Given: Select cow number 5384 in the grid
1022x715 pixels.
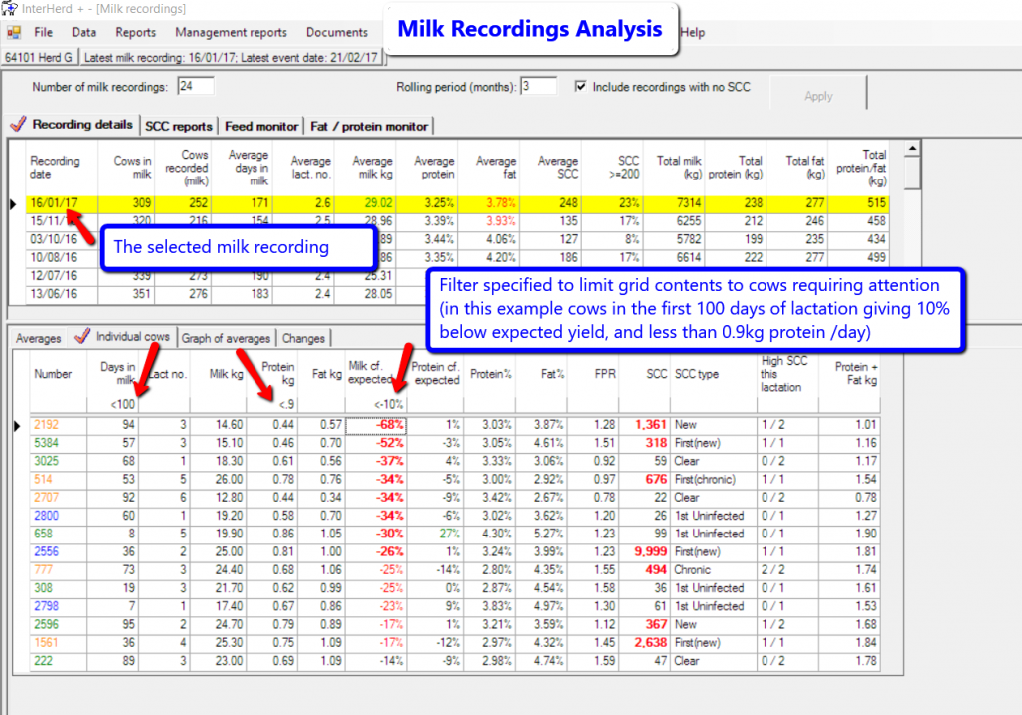Looking at the screenshot, I should point(48,443).
